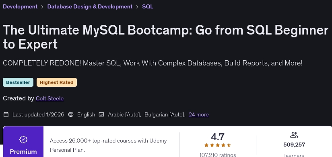Image resolution: width=332 pixels, height=157 pixels.
Task: Click the 'English' language text
Action: tap(86, 114)
